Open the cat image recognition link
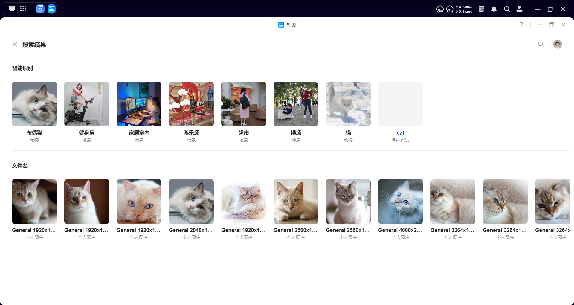 pyautogui.click(x=400, y=133)
